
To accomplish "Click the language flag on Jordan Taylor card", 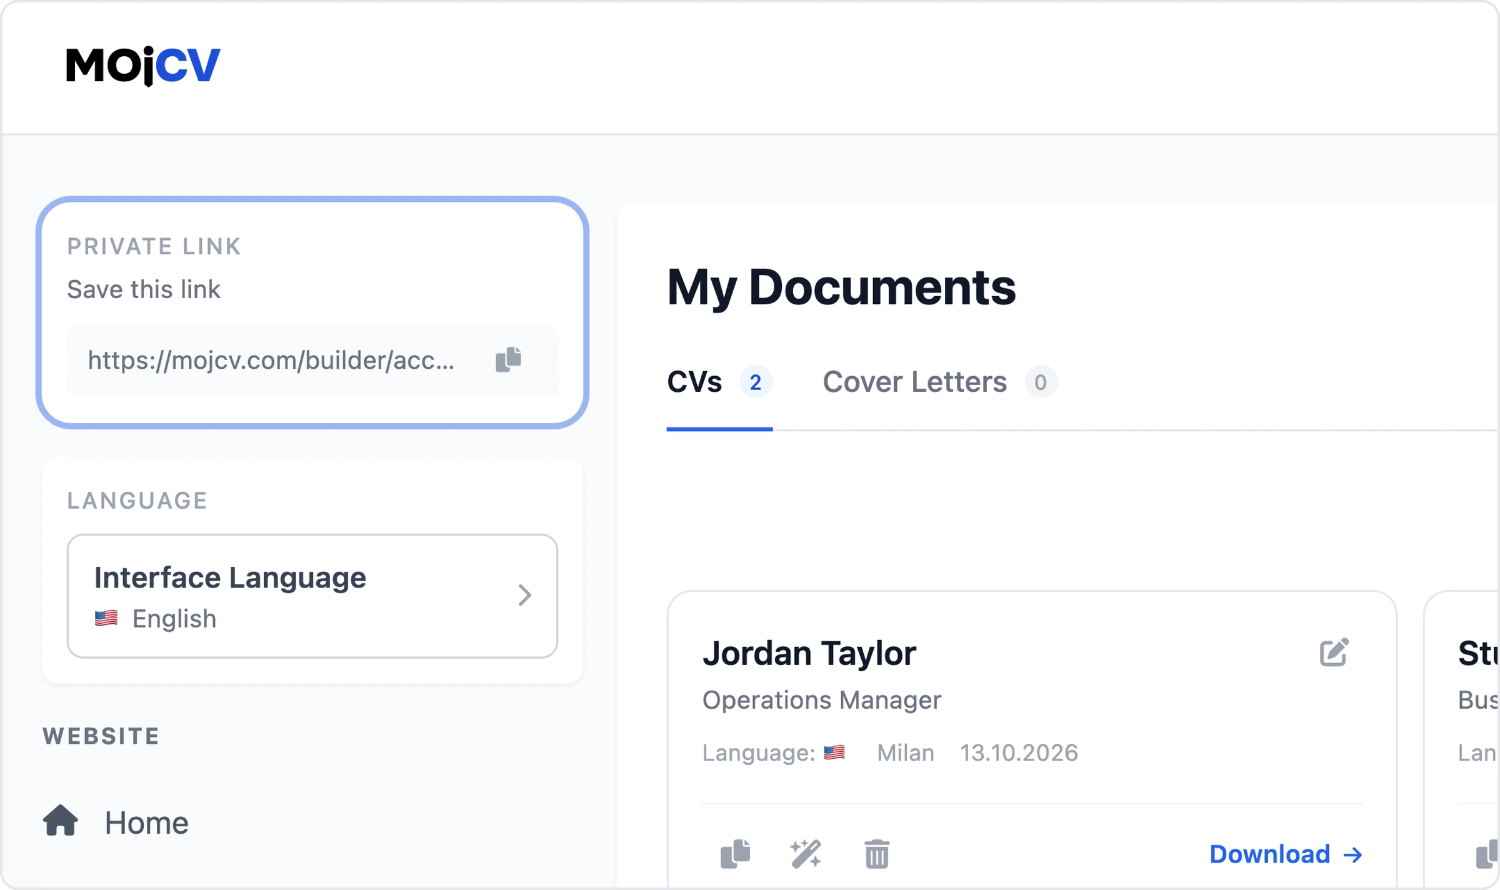I will click(x=834, y=752).
